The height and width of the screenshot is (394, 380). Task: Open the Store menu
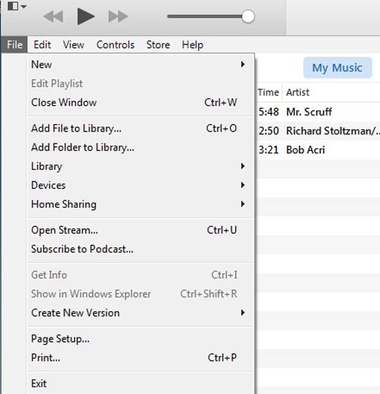click(x=158, y=45)
